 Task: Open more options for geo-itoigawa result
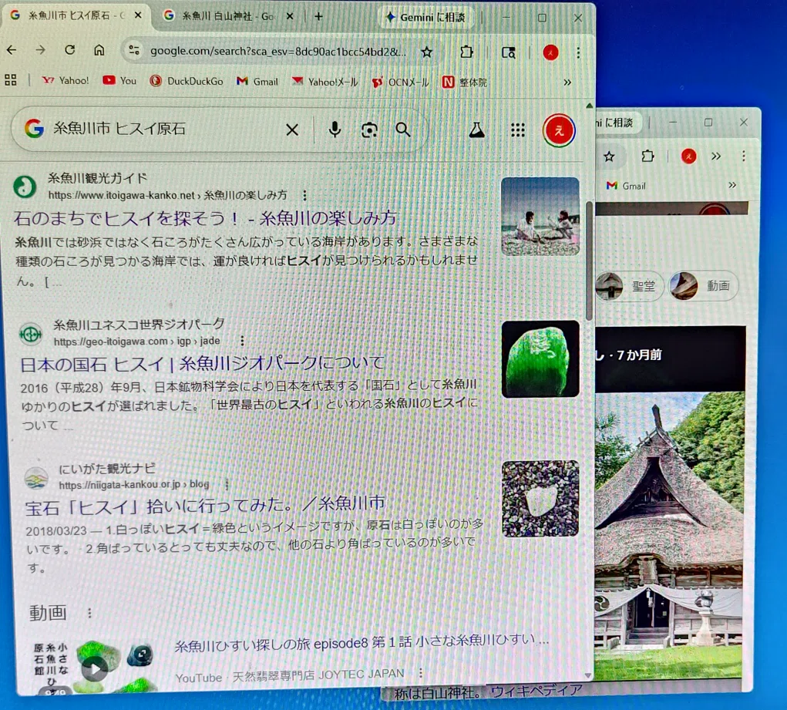(242, 341)
